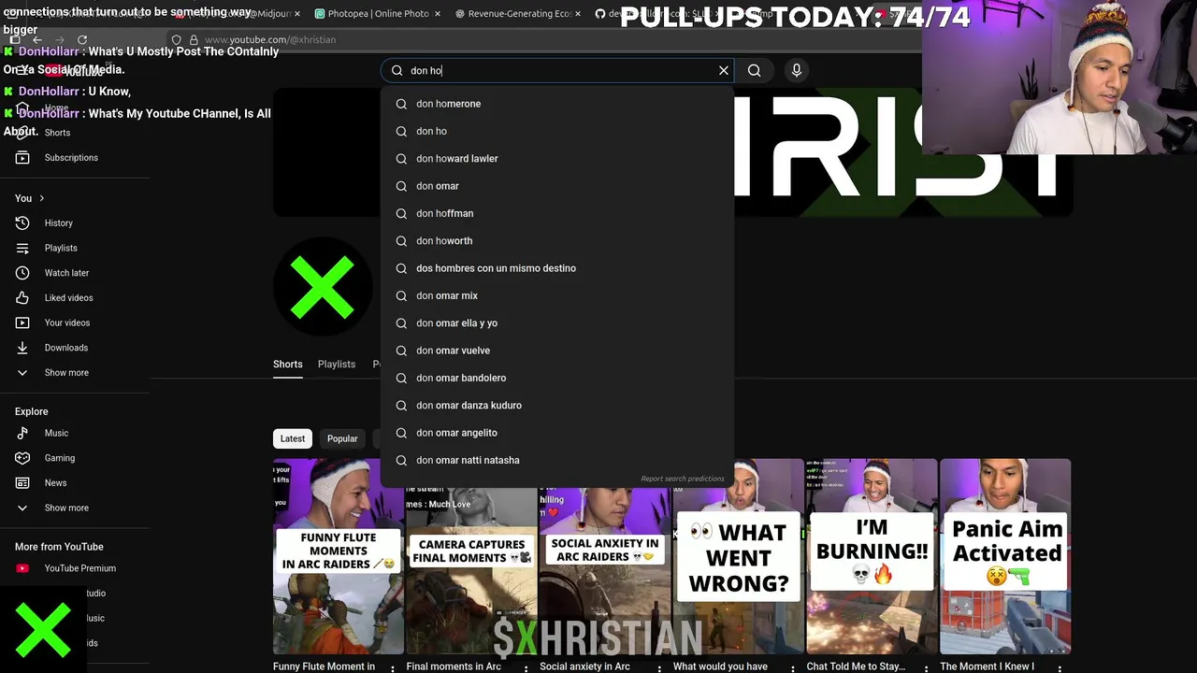This screenshot has width=1197, height=673.
Task: Click the search input field
Action: 559,70
